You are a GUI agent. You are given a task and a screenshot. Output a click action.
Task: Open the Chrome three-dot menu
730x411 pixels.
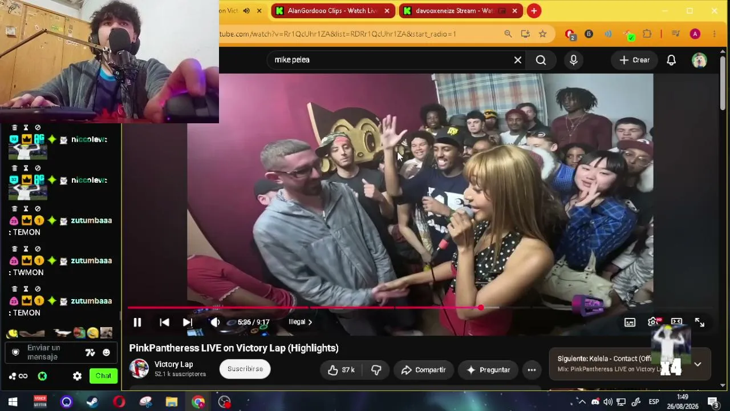(x=714, y=34)
